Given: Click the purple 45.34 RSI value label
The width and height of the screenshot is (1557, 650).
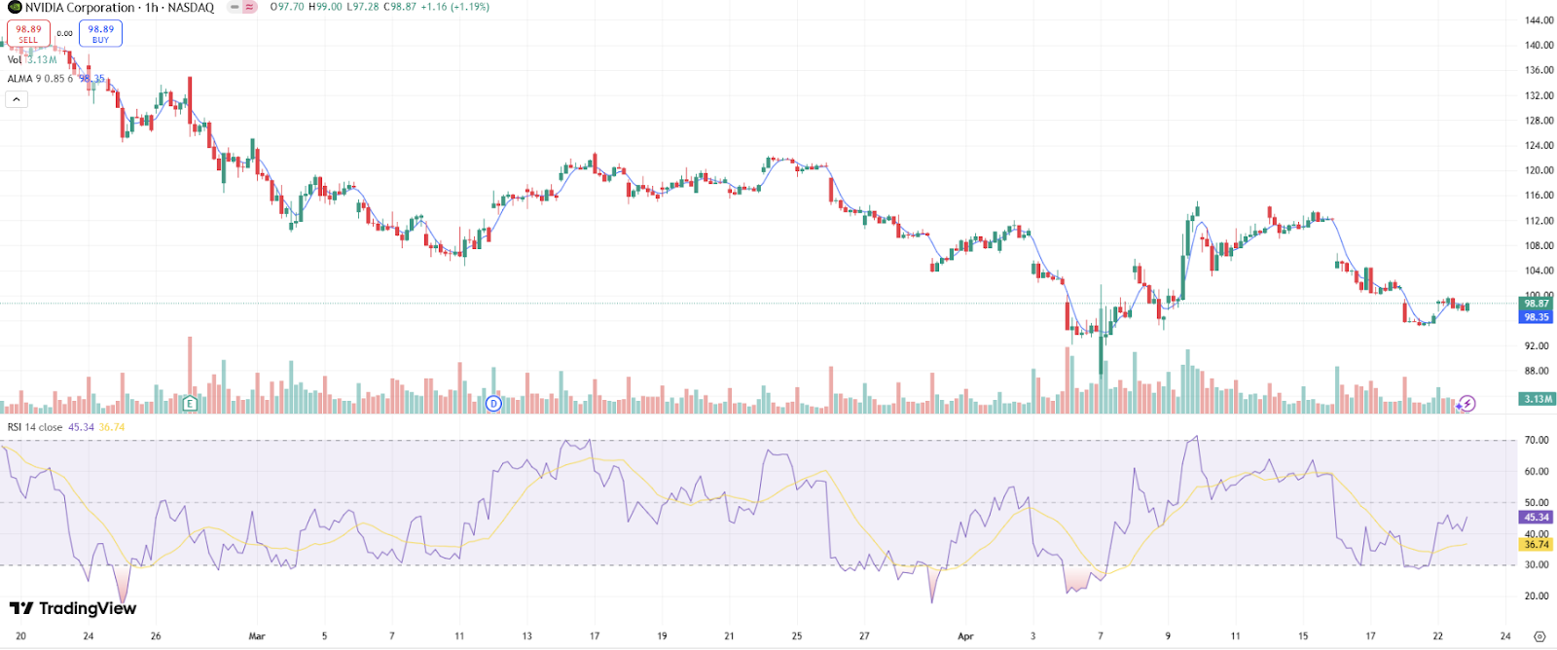Looking at the screenshot, I should [x=1537, y=518].
